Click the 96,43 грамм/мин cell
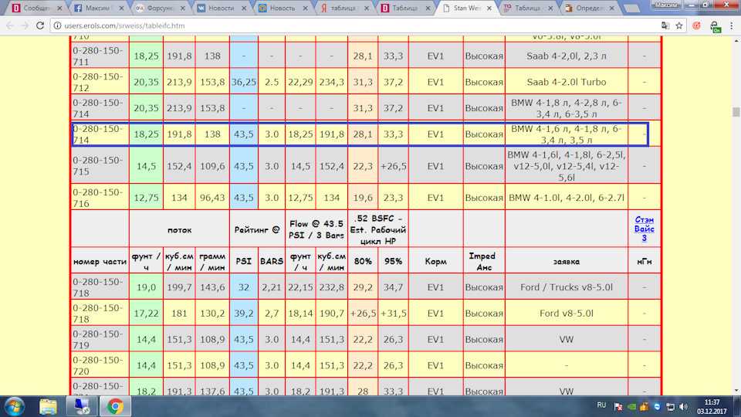The height and width of the screenshot is (417, 741). click(x=211, y=198)
